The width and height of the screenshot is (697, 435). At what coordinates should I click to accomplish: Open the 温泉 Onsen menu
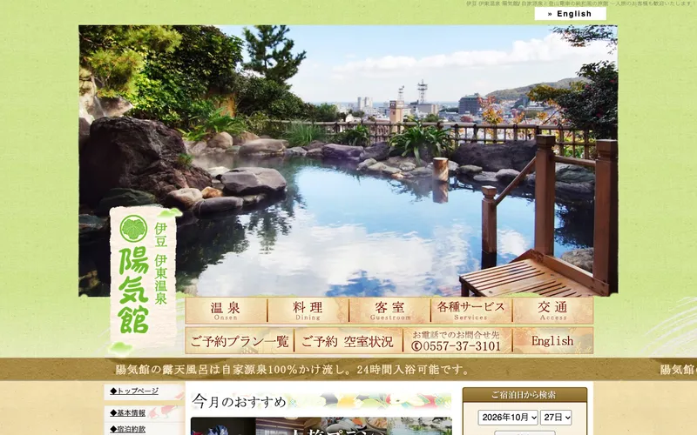click(227, 311)
